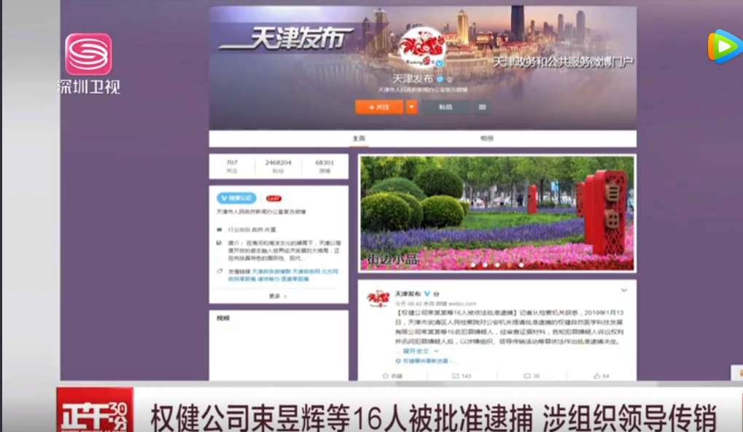Open the 天津政务微博群 friendly link

(271, 272)
